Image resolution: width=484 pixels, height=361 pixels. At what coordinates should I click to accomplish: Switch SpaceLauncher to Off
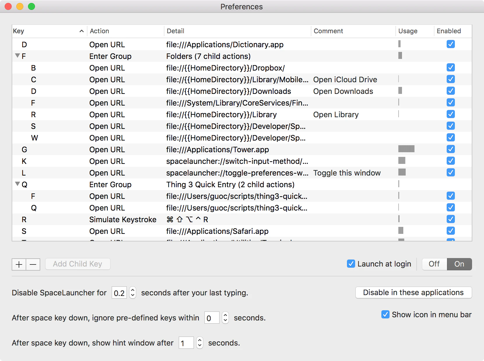click(434, 264)
